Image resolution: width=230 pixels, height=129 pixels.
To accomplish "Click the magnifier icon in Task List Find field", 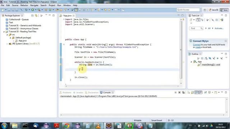I will pyautogui.click(x=202, y=28).
